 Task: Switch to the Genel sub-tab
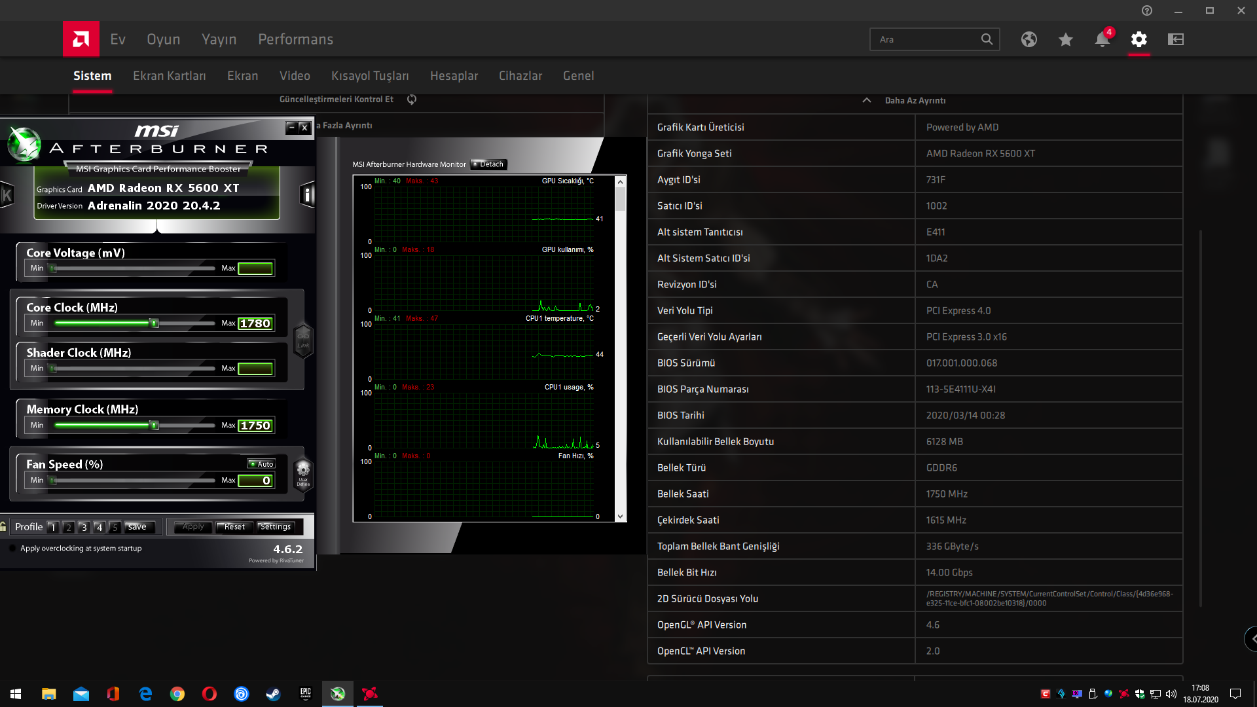tap(579, 76)
